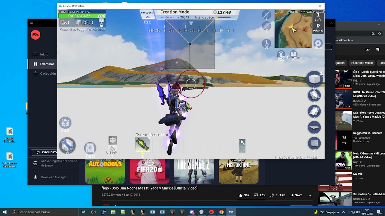This screenshot has width=385, height=216.
Task: Expand the system tray hidden icons arrow
Action: pos(343,212)
